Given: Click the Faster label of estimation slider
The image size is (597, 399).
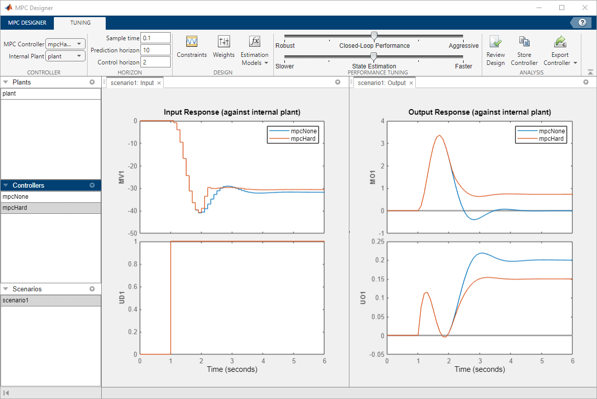Looking at the screenshot, I should point(464,66).
